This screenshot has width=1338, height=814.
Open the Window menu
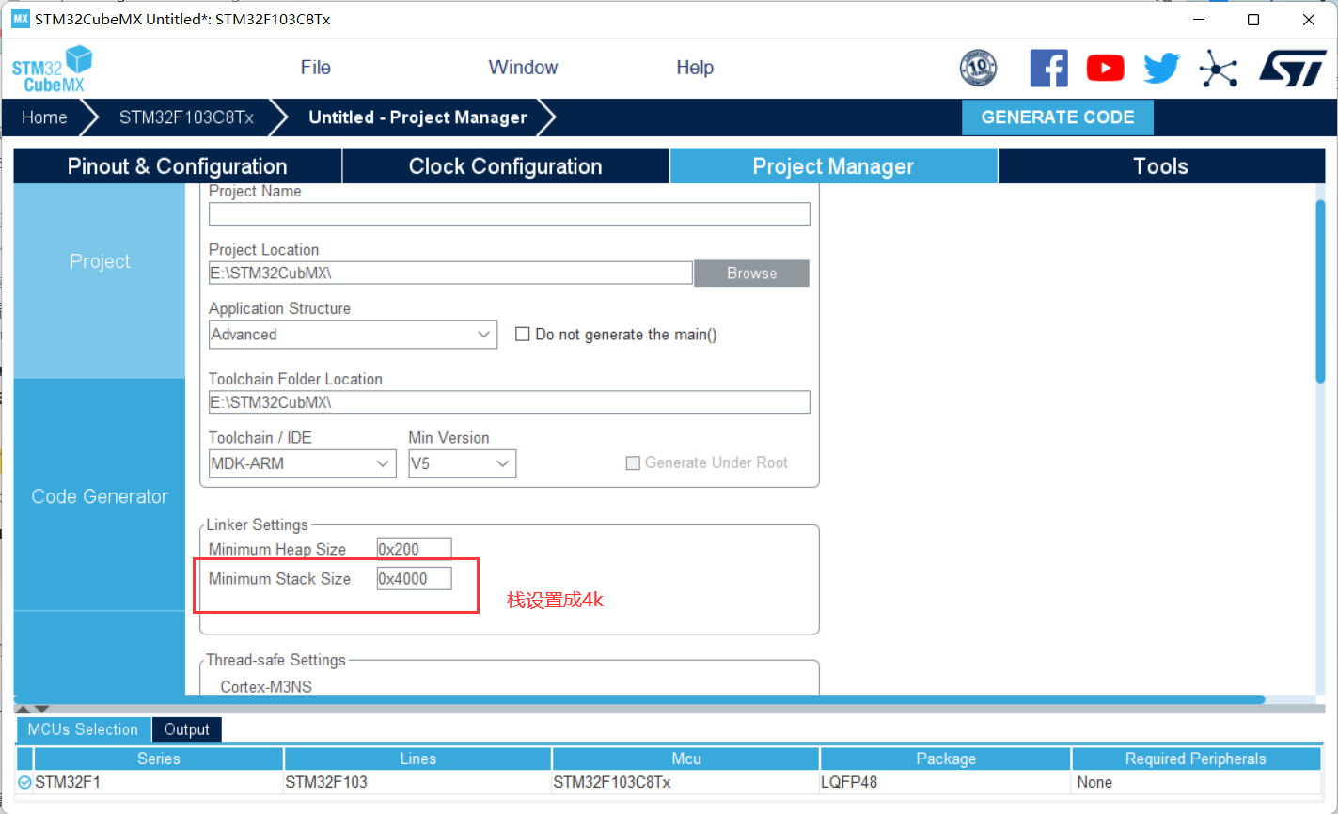click(x=523, y=68)
